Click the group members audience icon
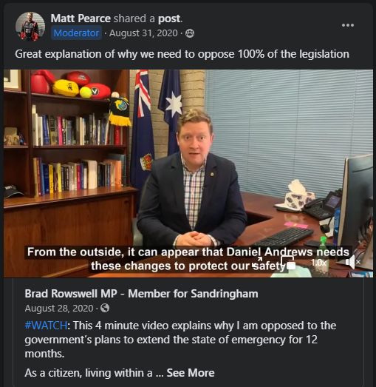The width and height of the screenshot is (376, 387). (x=190, y=33)
